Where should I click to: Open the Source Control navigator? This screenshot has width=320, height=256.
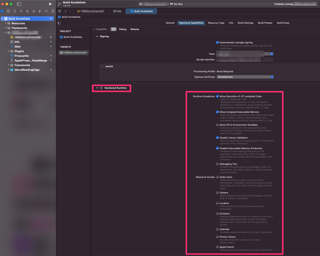8,11
